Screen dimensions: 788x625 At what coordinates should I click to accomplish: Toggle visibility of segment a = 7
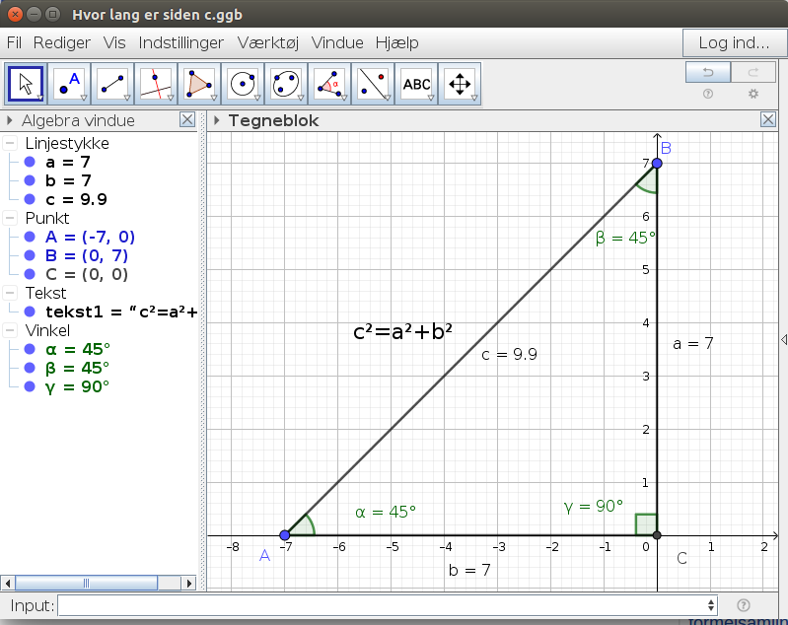coord(30,162)
